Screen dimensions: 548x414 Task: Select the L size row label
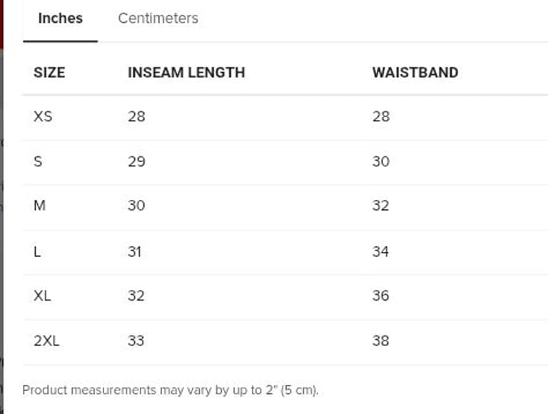point(37,251)
